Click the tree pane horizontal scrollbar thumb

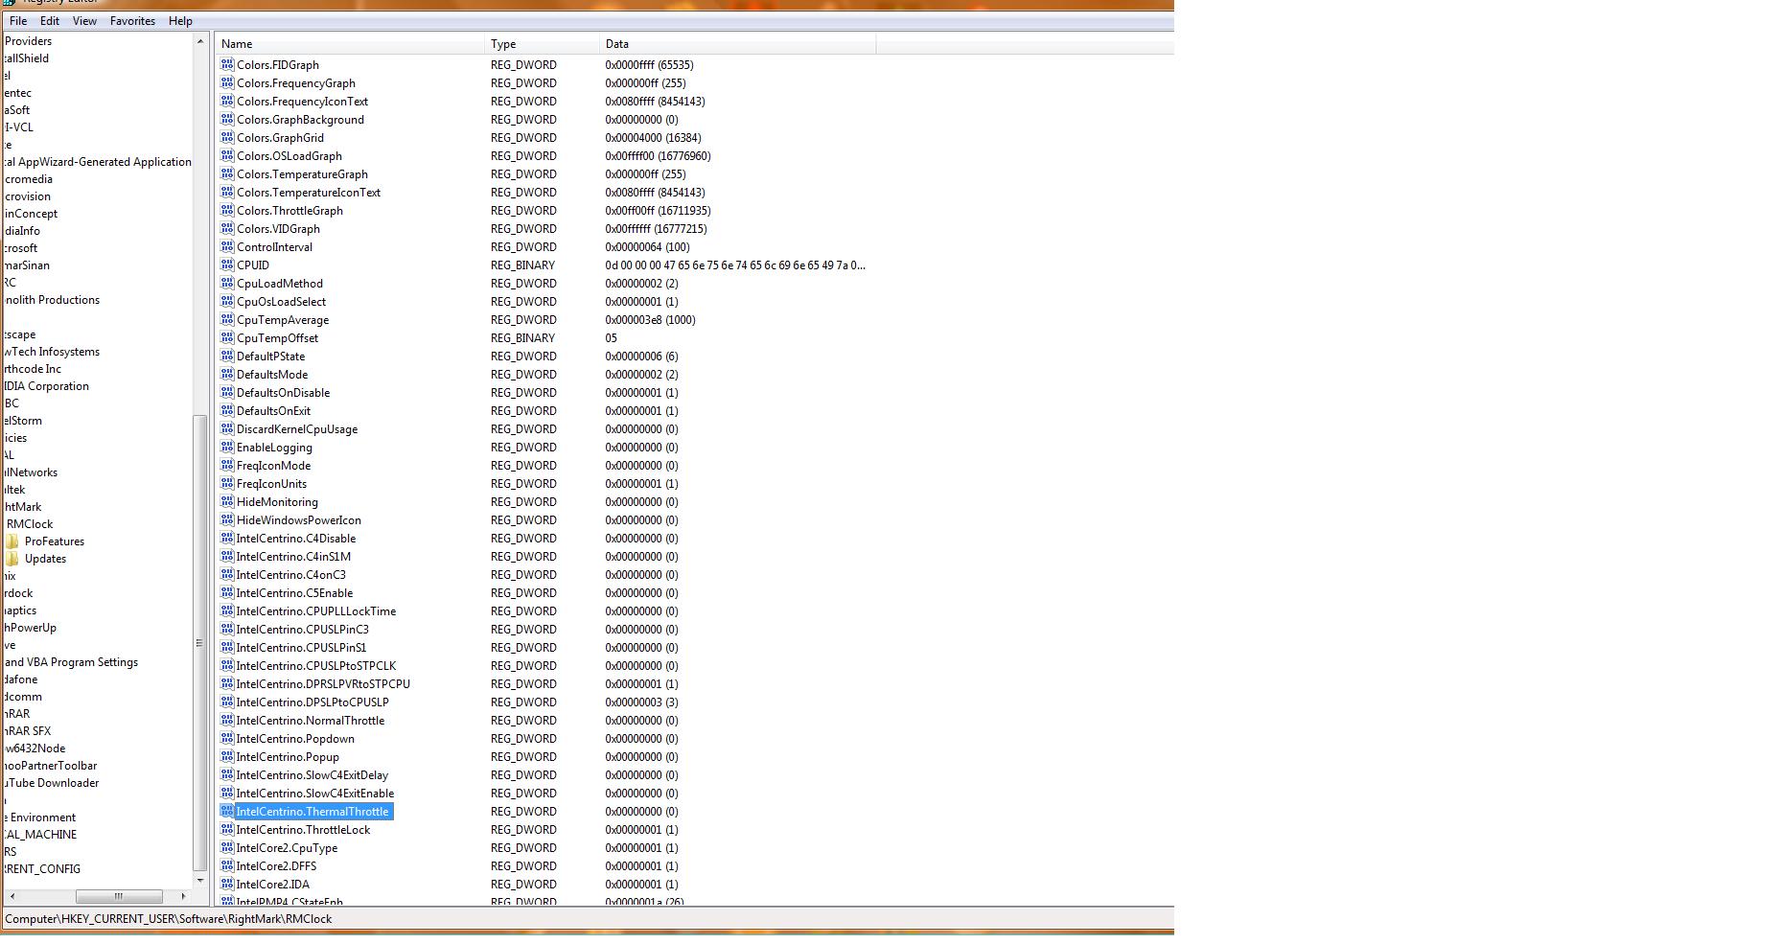(x=119, y=896)
